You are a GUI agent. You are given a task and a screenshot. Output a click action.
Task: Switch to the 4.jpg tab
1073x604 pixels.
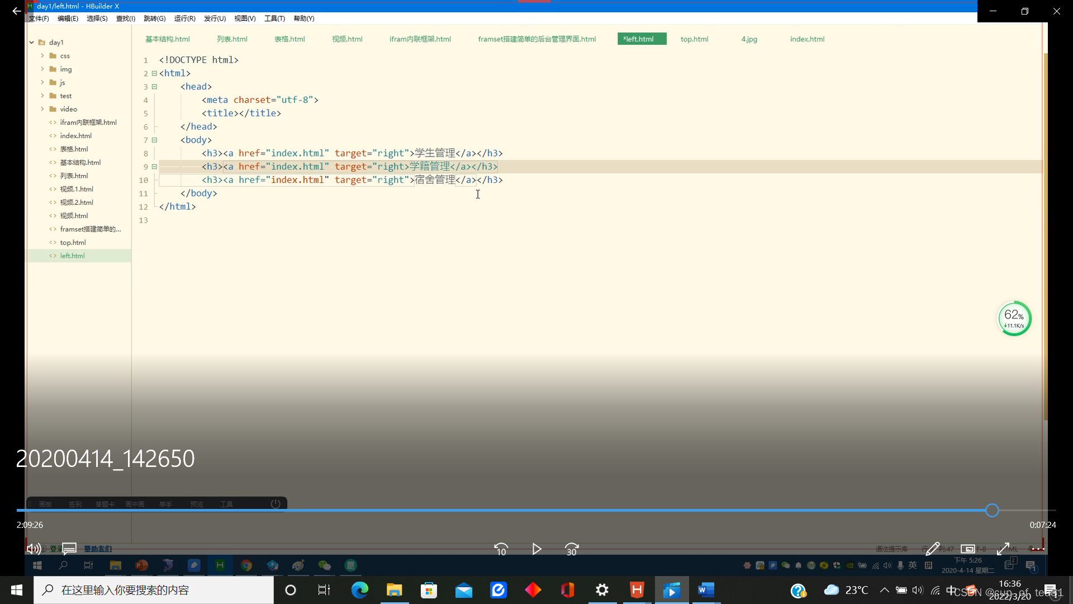pos(749,39)
